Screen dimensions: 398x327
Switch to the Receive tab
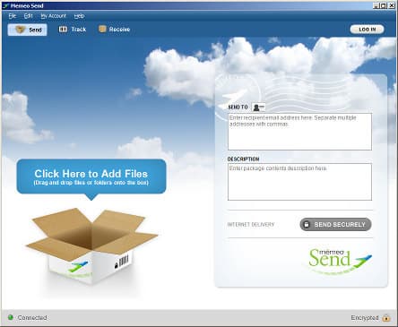[x=115, y=30]
